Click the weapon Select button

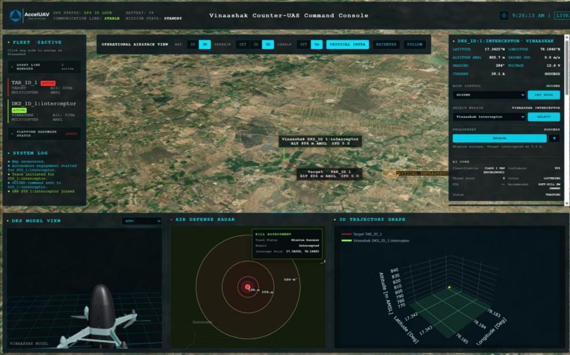coord(543,117)
